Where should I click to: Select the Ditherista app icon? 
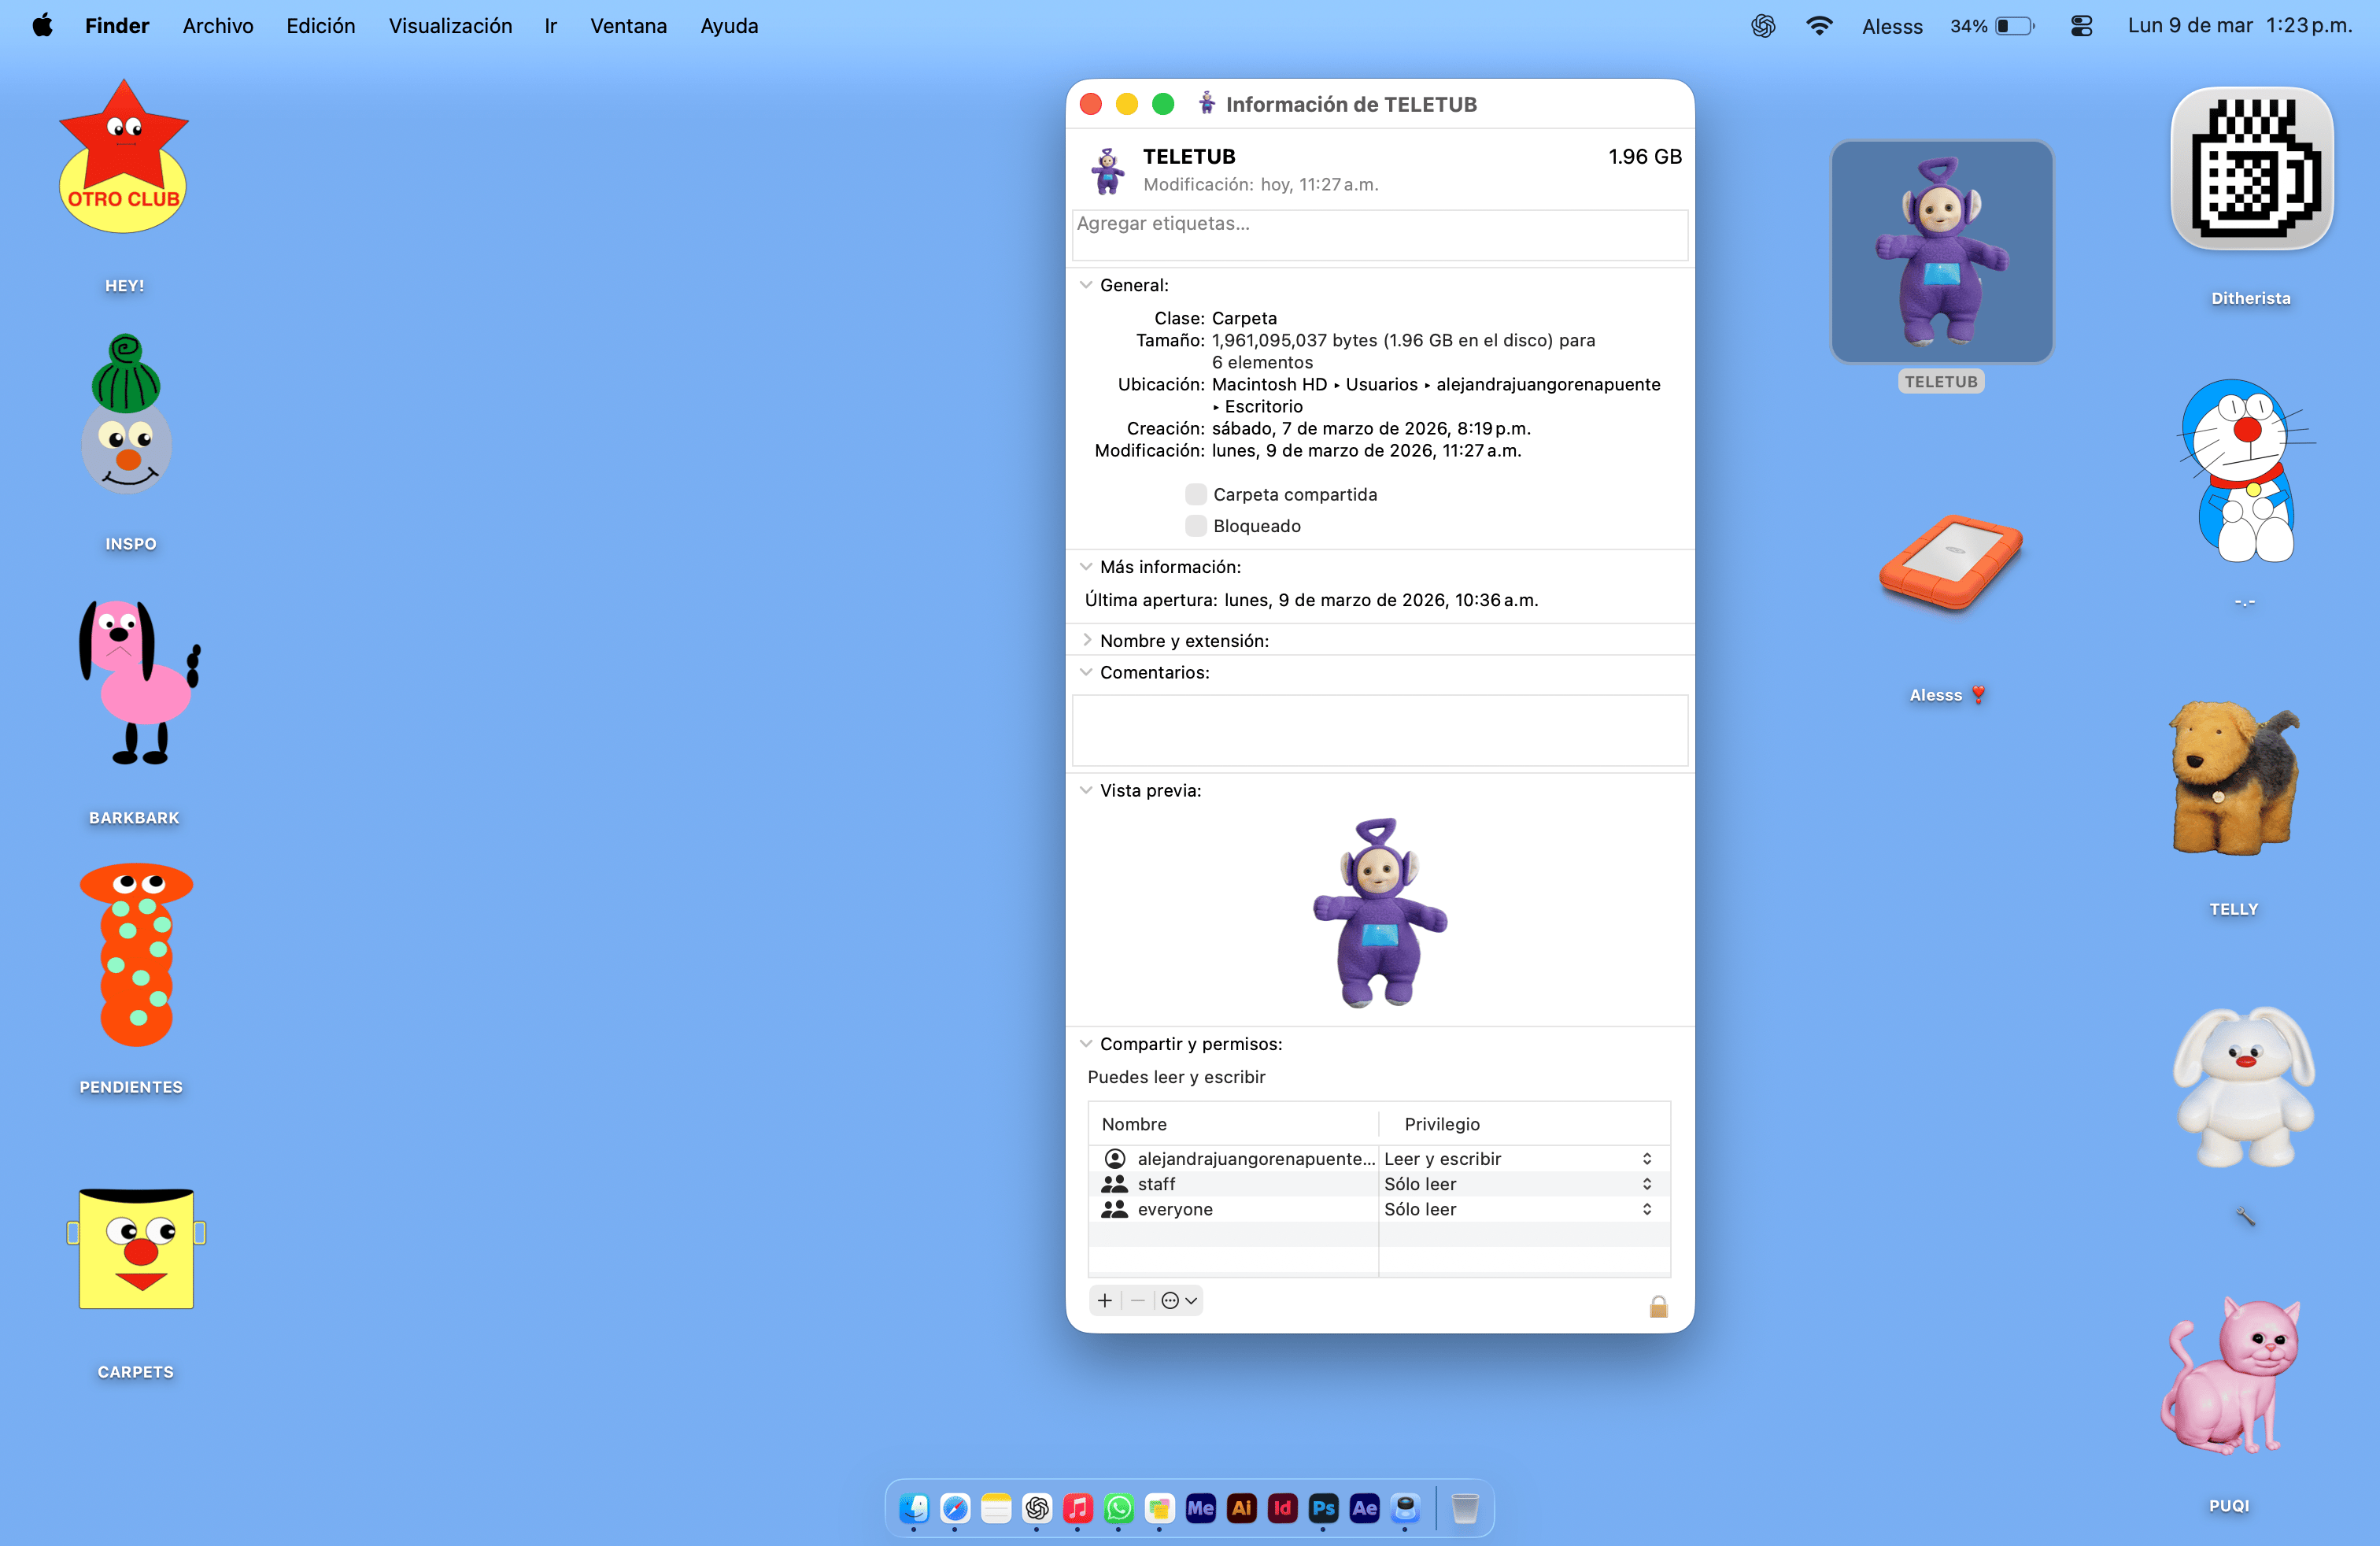[2251, 169]
